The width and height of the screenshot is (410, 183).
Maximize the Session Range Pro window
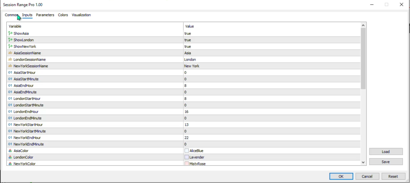(386, 5)
